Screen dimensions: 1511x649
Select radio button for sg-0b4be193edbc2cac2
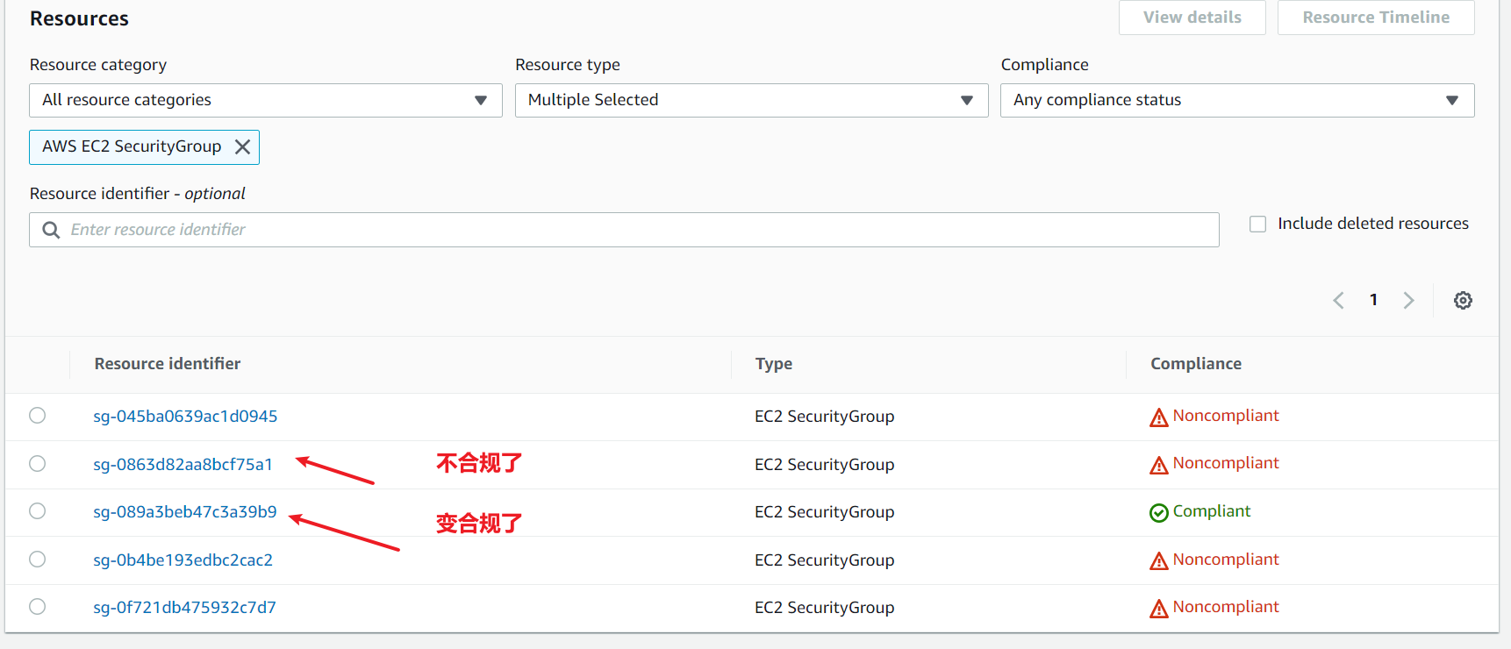(x=38, y=560)
